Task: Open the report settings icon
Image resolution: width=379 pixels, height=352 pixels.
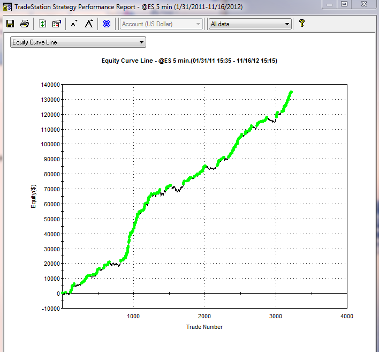Action: point(57,24)
